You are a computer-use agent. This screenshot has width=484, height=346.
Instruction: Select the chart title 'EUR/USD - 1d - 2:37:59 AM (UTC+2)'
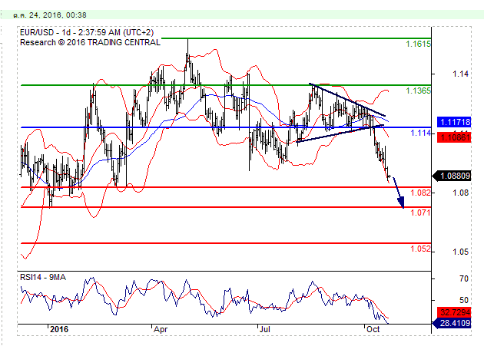click(87, 33)
